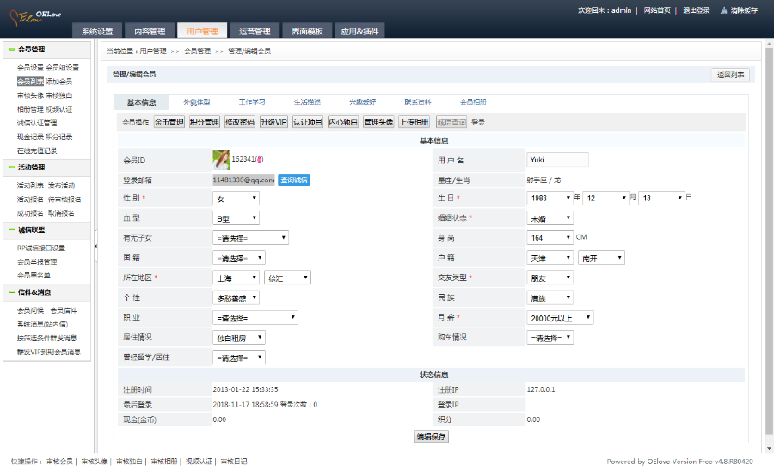Collapse the 活动管理 sidebar section icon
This screenshot has width=774, height=471.
[9, 167]
